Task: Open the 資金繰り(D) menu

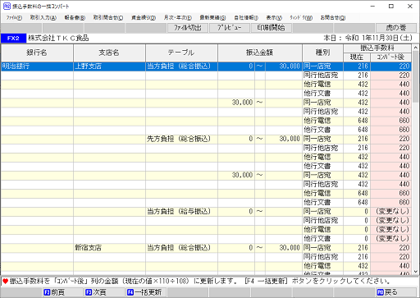Action: click(x=144, y=18)
